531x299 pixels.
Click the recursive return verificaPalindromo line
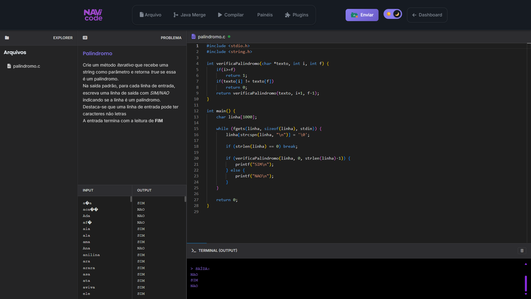(x=268, y=93)
